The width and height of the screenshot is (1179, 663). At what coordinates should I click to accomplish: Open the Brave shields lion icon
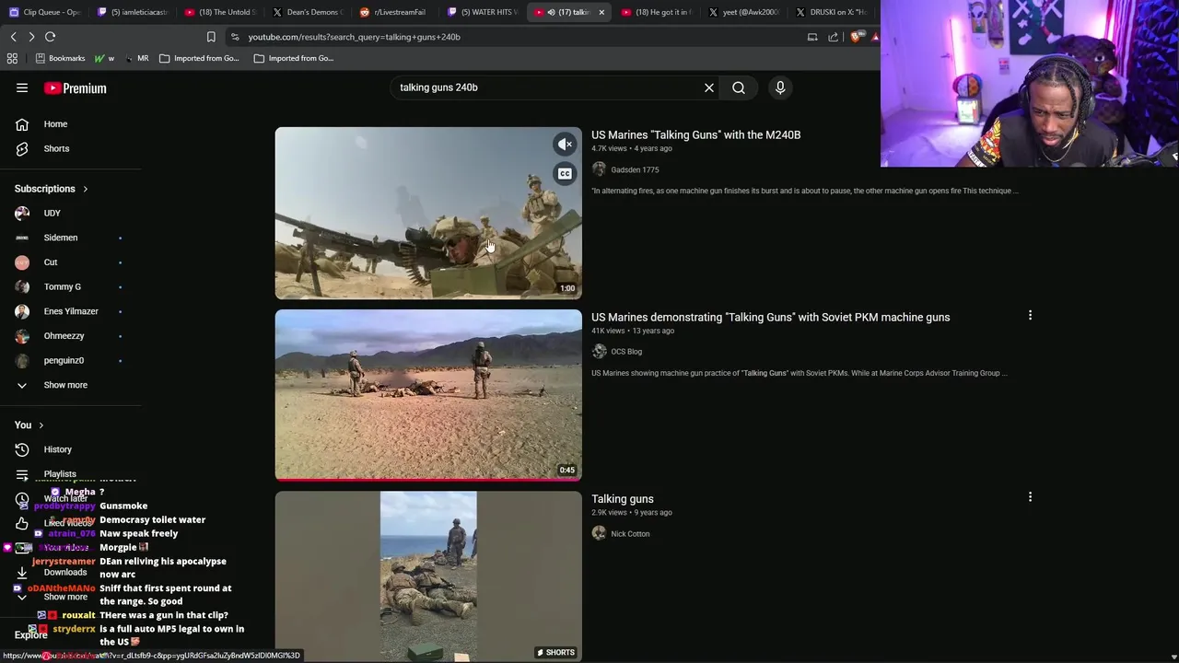[856, 37]
